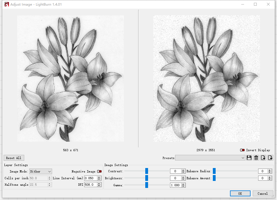The height and width of the screenshot is (200, 277).
Task: Click the export presets icon
Action: click(x=263, y=158)
